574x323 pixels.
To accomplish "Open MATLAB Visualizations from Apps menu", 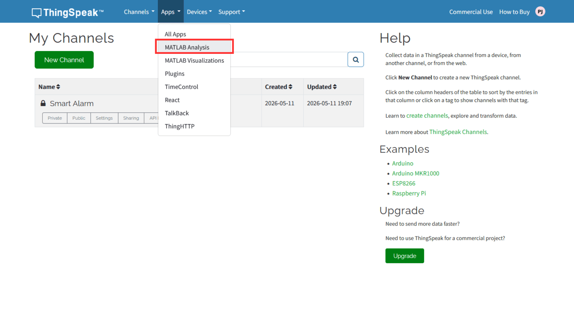I will (x=194, y=60).
